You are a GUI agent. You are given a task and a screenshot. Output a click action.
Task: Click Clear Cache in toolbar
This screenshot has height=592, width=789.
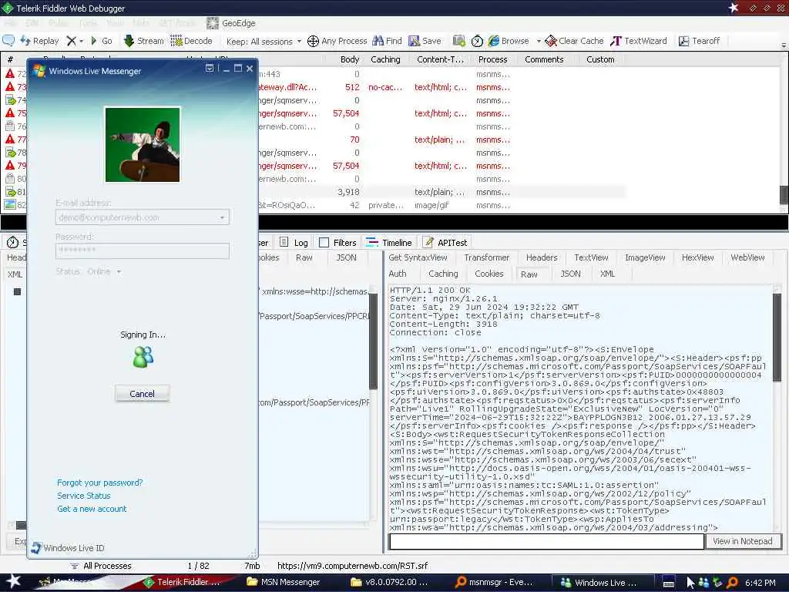pos(574,41)
